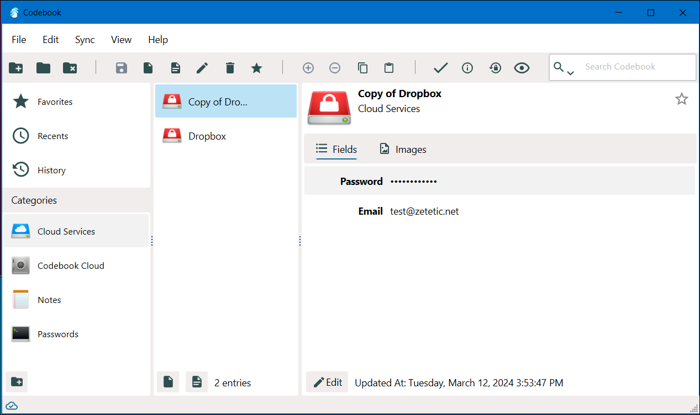Click the copy toolbar icon
700x415 pixels.
coord(362,68)
